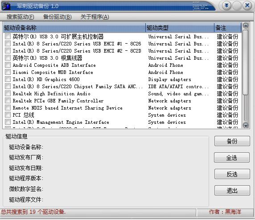255x220 pixels.
Task: Click the 'Display adapters' type cell
Action: coord(169,79)
